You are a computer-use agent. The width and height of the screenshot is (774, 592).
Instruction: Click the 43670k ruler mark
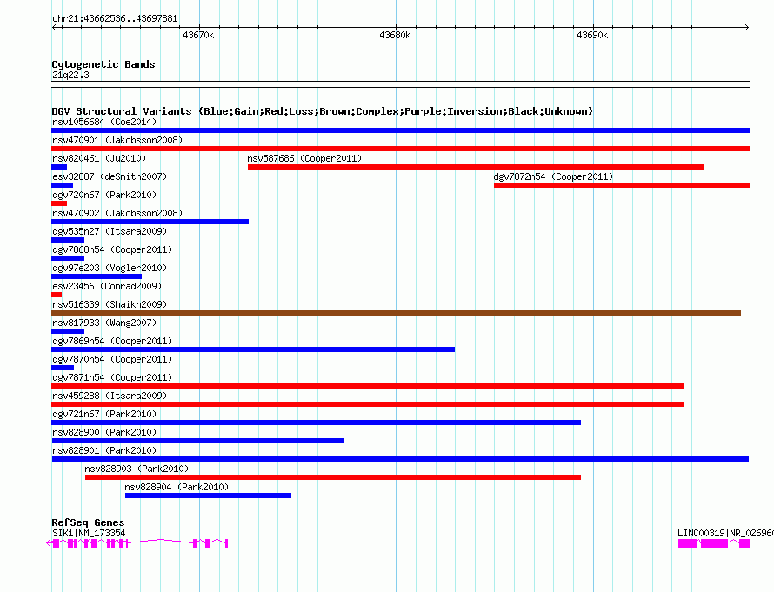(x=198, y=35)
